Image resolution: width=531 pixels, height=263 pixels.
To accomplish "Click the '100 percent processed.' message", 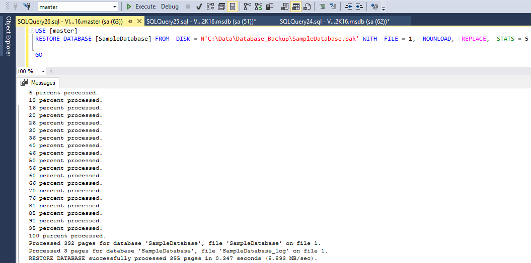I will [67, 236].
